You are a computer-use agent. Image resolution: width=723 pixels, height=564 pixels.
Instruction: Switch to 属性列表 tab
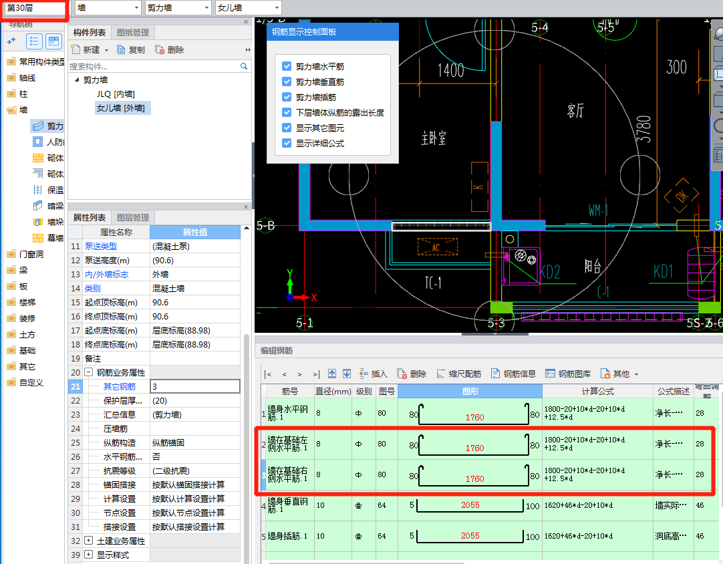(90, 218)
